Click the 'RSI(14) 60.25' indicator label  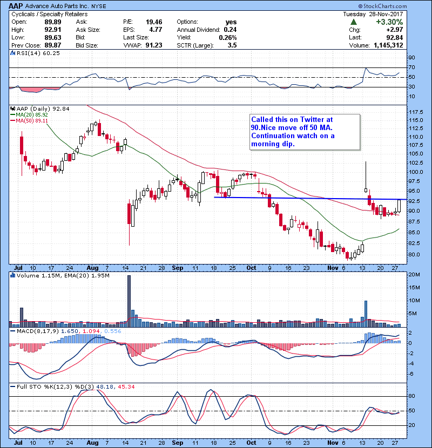tap(38, 53)
